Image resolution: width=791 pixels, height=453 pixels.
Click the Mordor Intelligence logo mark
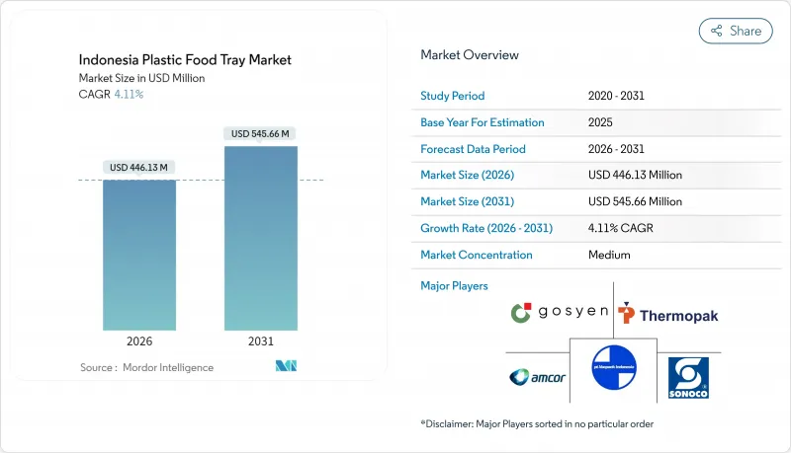click(286, 367)
